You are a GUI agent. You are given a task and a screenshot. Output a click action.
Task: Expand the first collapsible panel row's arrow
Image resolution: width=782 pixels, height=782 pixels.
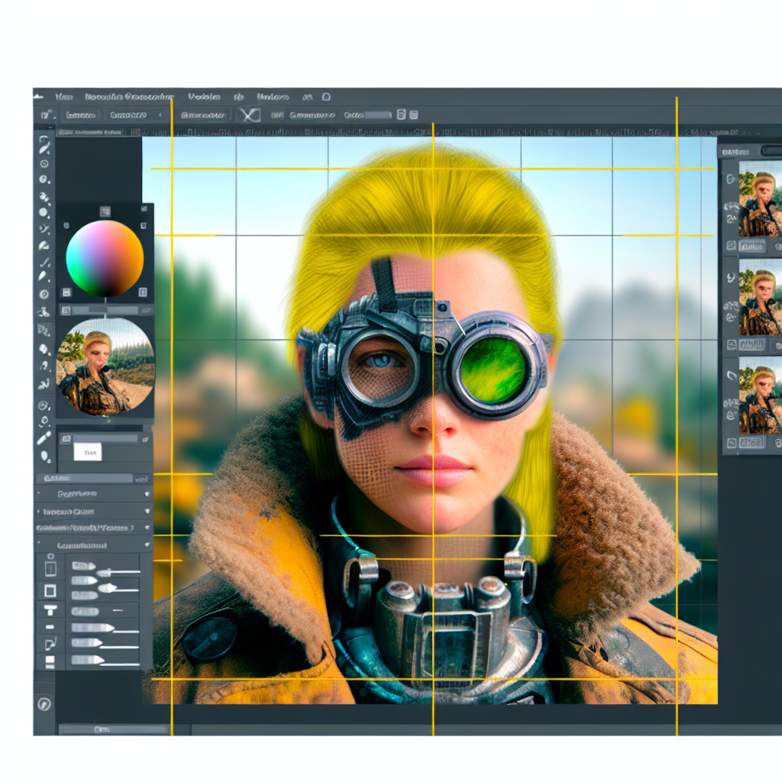click(146, 494)
